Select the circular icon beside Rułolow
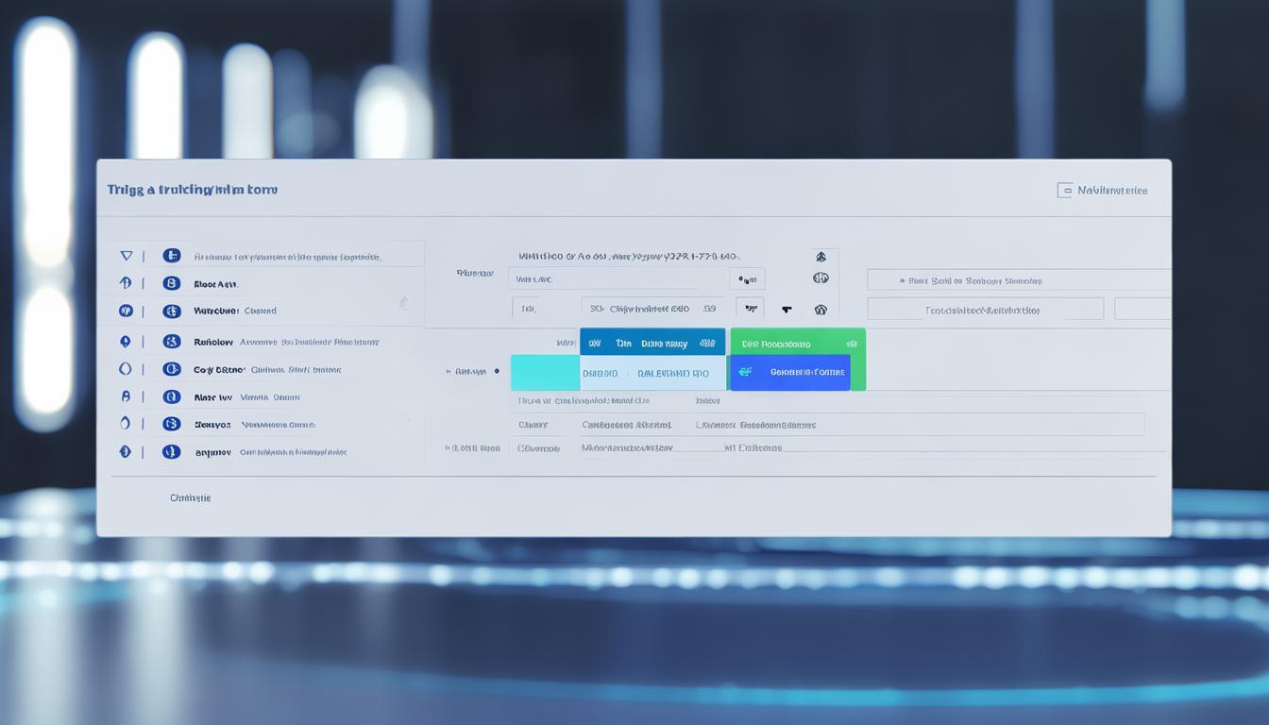Viewport: 1269px width, 725px height. click(x=171, y=342)
